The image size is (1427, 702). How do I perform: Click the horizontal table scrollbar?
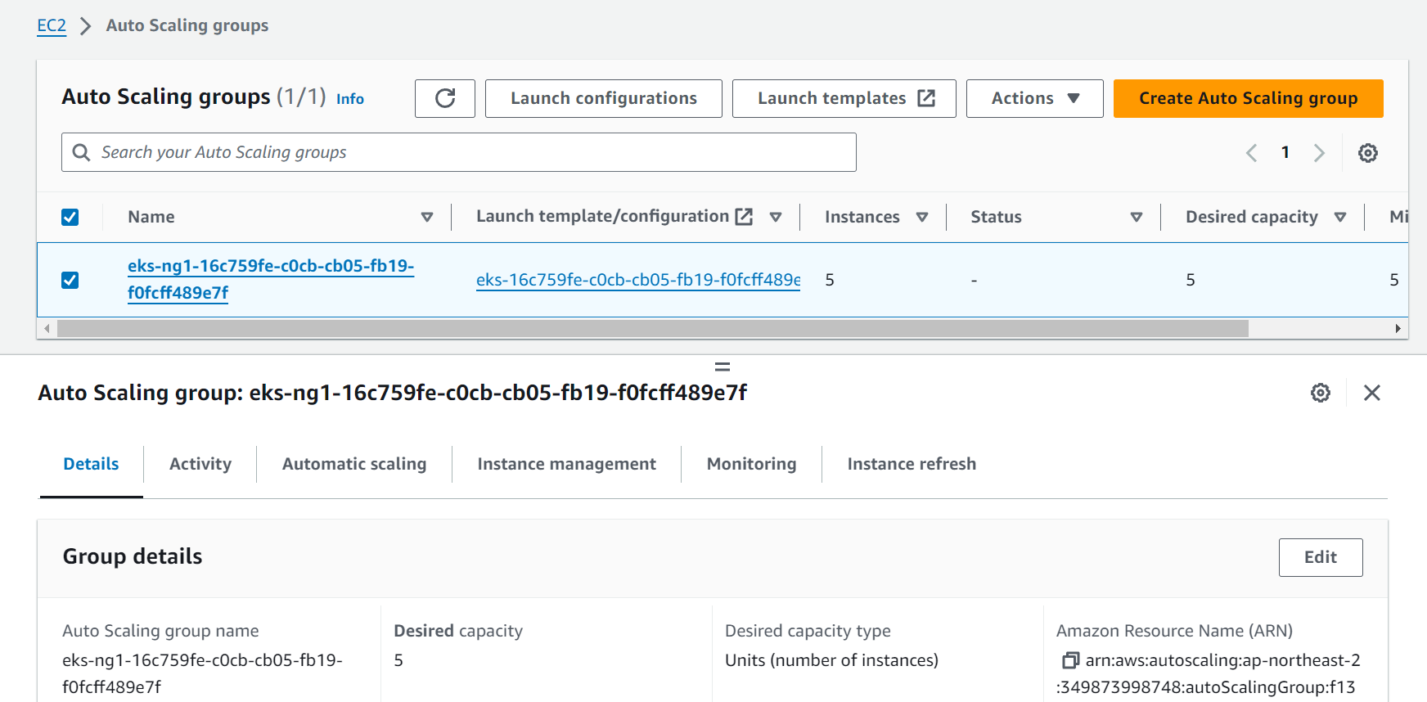(653, 328)
